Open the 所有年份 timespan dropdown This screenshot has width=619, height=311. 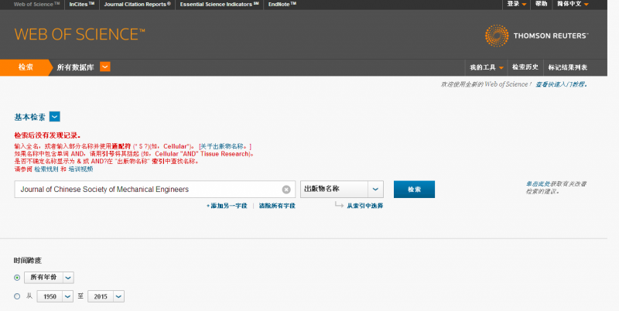click(49, 278)
